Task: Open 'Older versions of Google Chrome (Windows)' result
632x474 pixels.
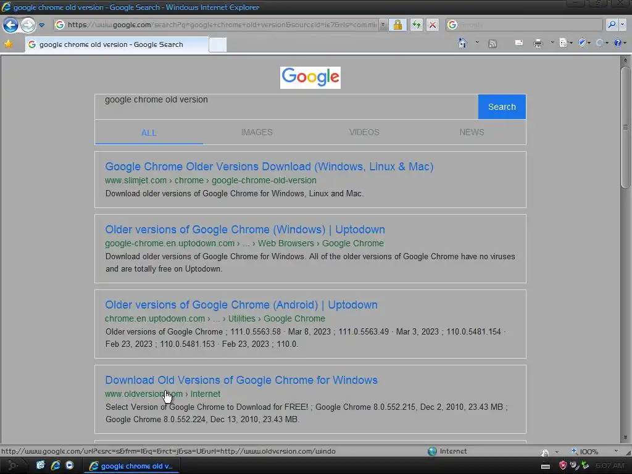Action: (x=245, y=230)
